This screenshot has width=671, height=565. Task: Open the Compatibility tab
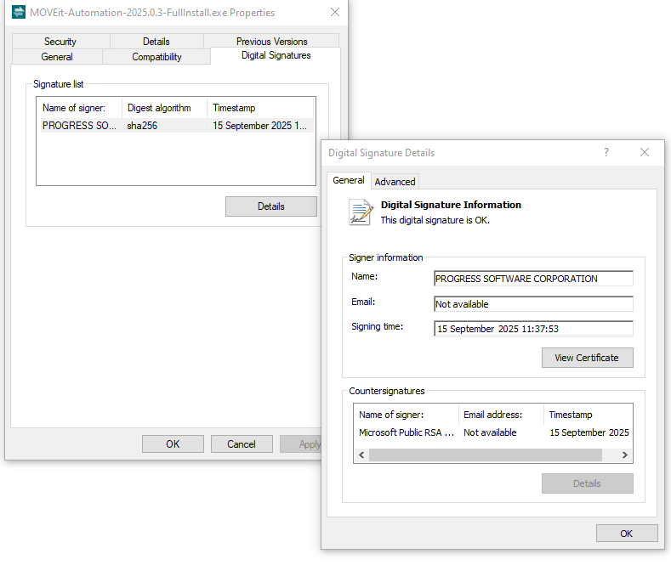156,57
